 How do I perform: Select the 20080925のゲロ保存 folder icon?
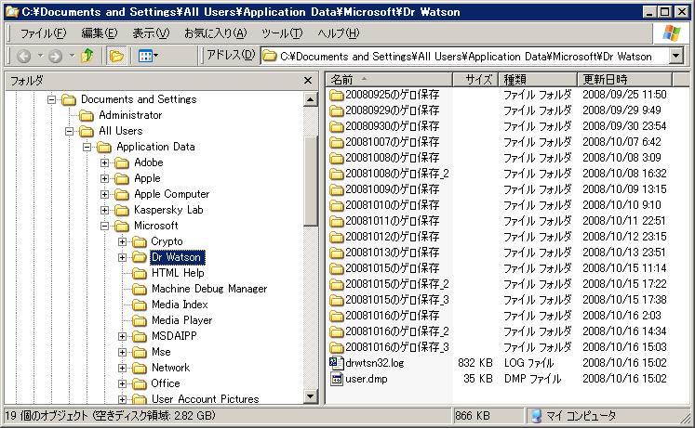[337, 95]
